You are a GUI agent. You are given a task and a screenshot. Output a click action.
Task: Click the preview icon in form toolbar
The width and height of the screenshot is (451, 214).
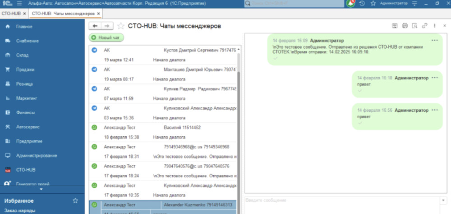[414, 26]
